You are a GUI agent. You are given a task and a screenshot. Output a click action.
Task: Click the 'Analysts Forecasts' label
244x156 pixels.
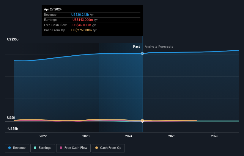click(x=159, y=46)
